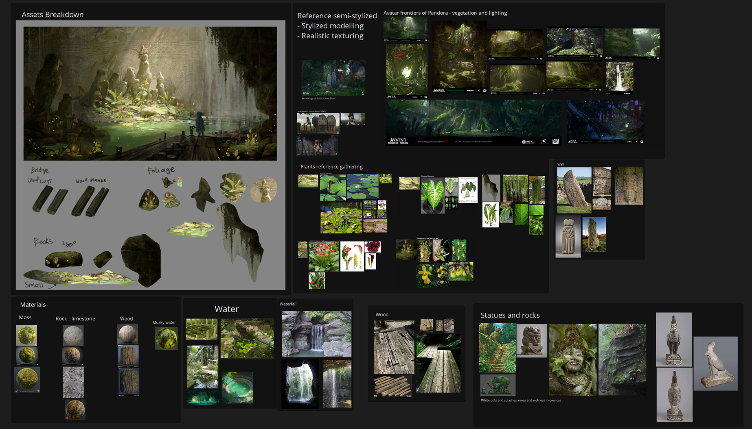Click the "Assets Breakdown" heading
This screenshot has width=752, height=429.
tap(53, 15)
